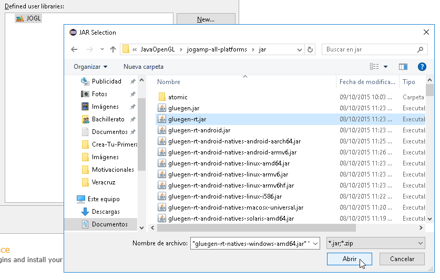This screenshot has width=440, height=280.
Task: Unpin Publicidad using its pin icon
Action: pyautogui.click(x=132, y=81)
